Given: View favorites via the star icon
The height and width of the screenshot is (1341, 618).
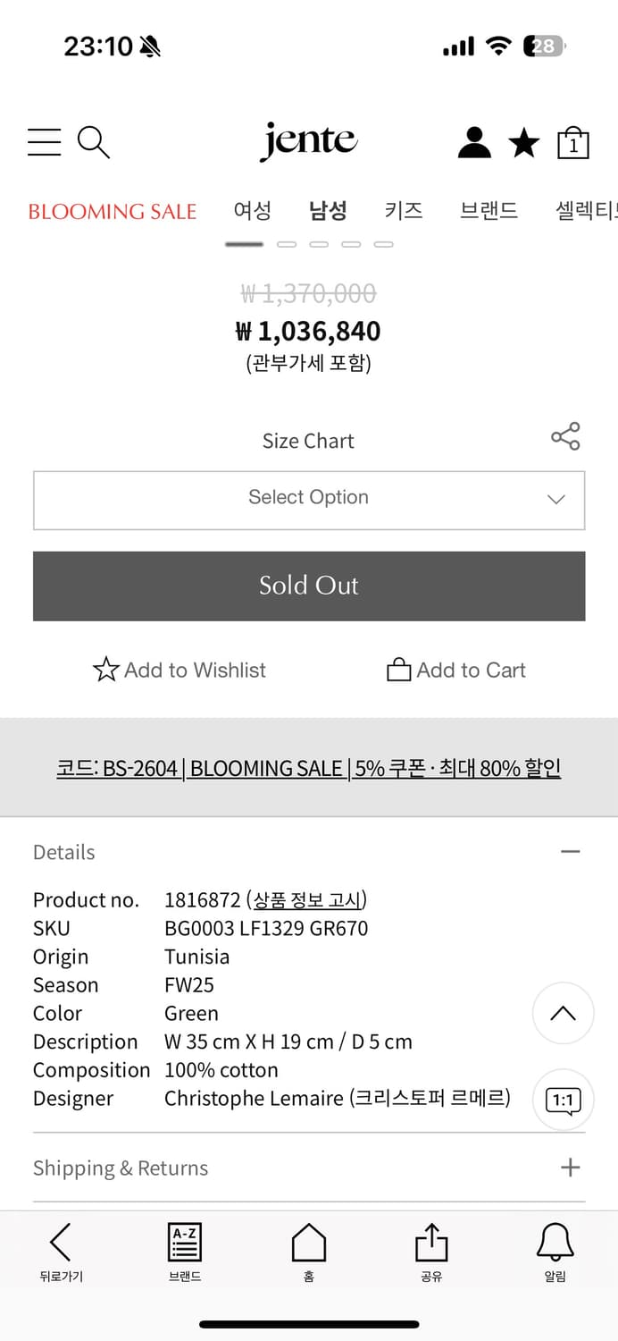Looking at the screenshot, I should click(x=523, y=142).
